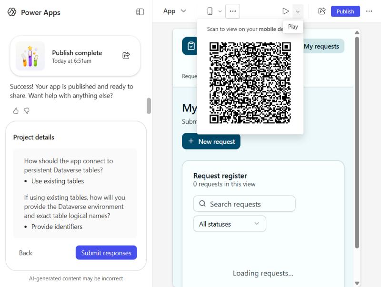Expand the device size chevron

coord(220,11)
